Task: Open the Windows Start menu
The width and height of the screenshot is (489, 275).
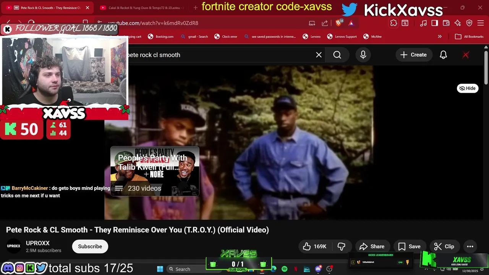Action: [160, 269]
